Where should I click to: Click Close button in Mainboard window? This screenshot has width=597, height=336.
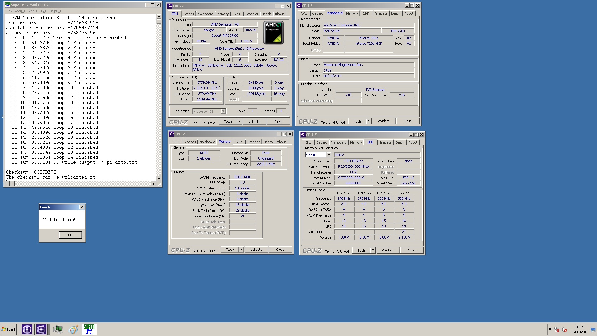pos(408,121)
